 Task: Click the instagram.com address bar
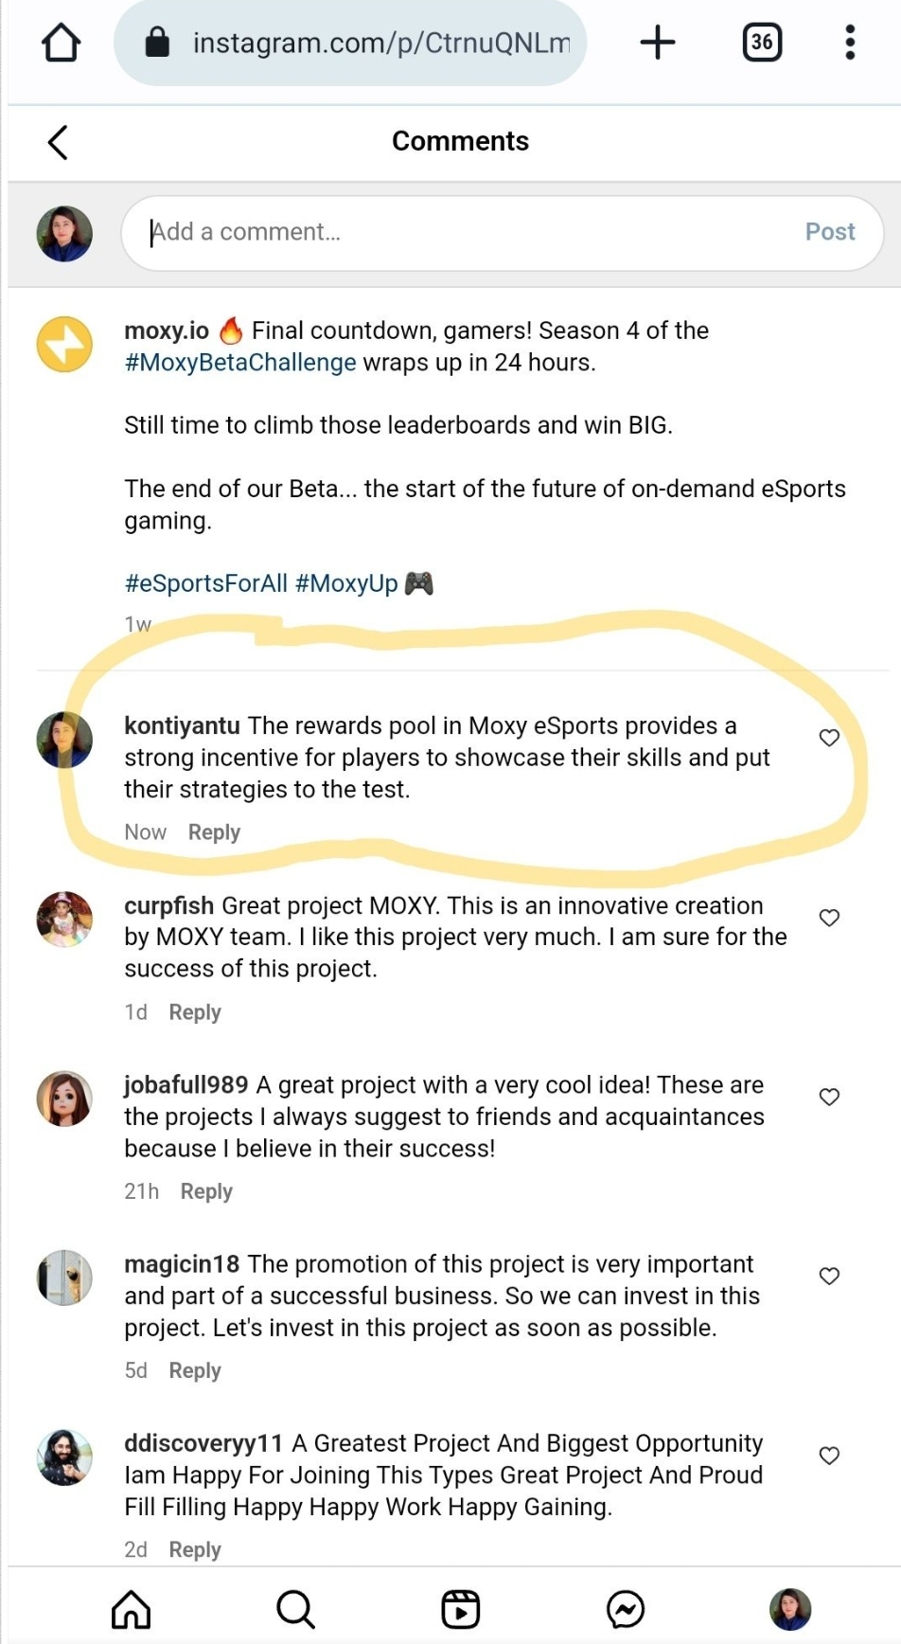coord(379,43)
